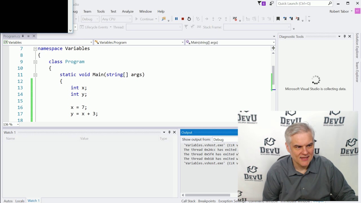361x203 pixels.
Task: Collapse the class Program block
Action: point(35,62)
